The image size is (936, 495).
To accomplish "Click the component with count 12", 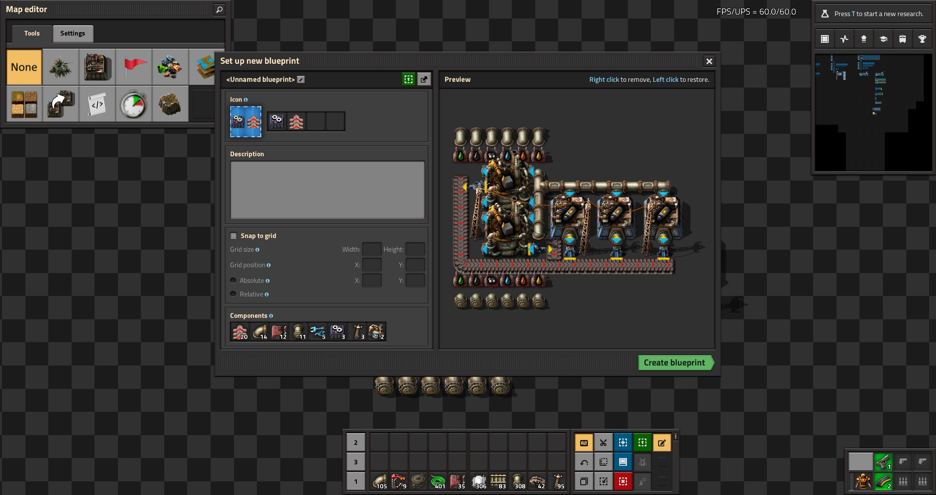I will pyautogui.click(x=279, y=331).
